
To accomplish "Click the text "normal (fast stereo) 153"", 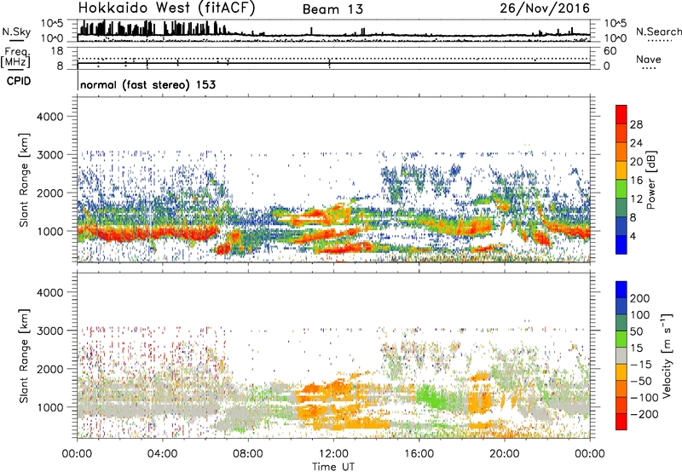I will [147, 84].
